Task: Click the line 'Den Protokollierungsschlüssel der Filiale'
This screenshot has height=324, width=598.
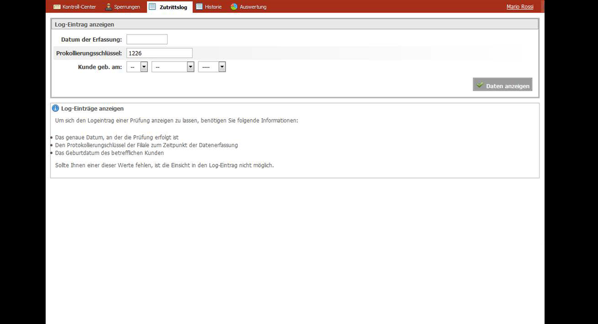Action: (x=146, y=145)
